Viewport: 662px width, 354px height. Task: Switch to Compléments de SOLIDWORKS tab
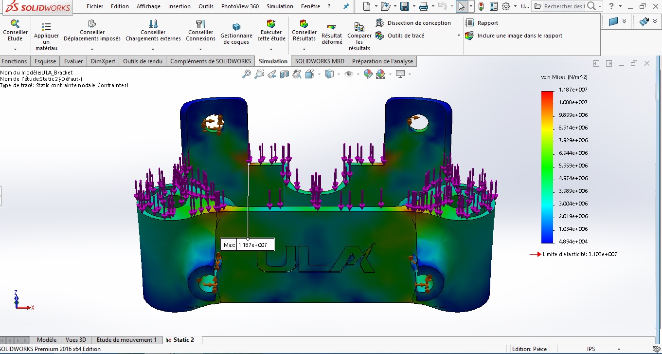[x=211, y=61]
